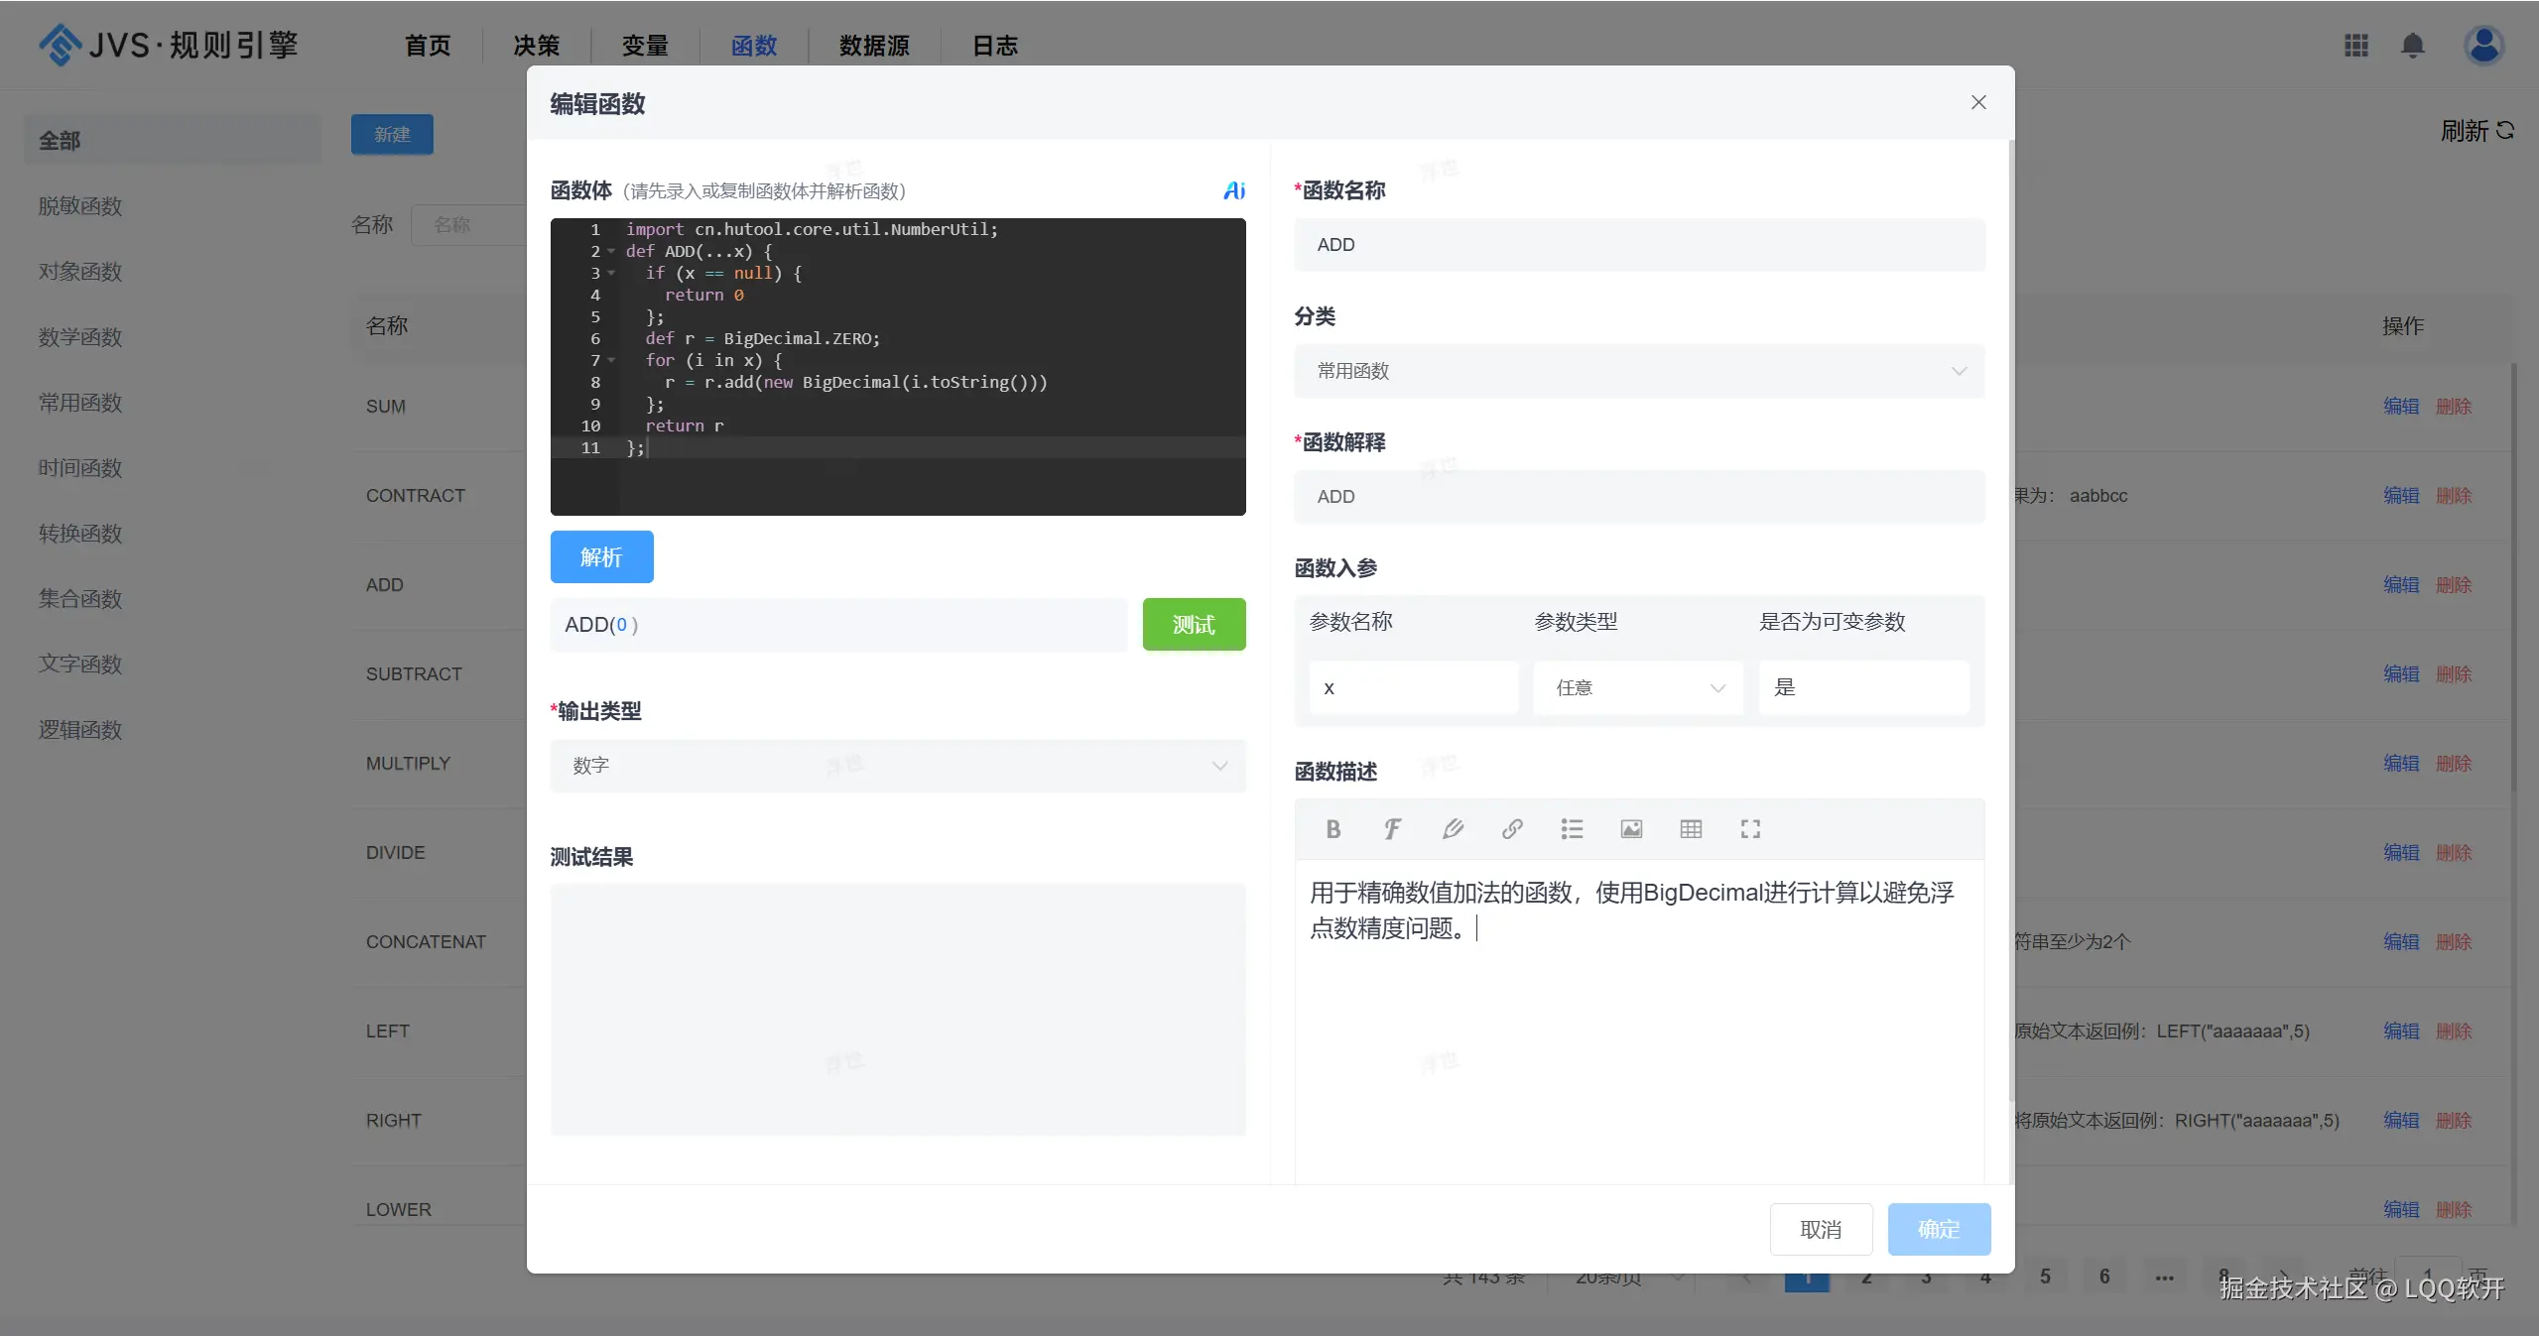Open the 分类 dropdown showing 常用函数
2539x1336 pixels.
click(x=1639, y=371)
